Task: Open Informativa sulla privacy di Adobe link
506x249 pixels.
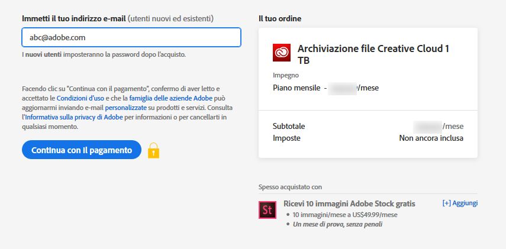Action: (74, 117)
